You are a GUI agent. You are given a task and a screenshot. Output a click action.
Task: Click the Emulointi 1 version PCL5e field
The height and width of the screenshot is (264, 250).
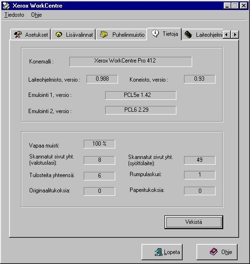click(141, 95)
